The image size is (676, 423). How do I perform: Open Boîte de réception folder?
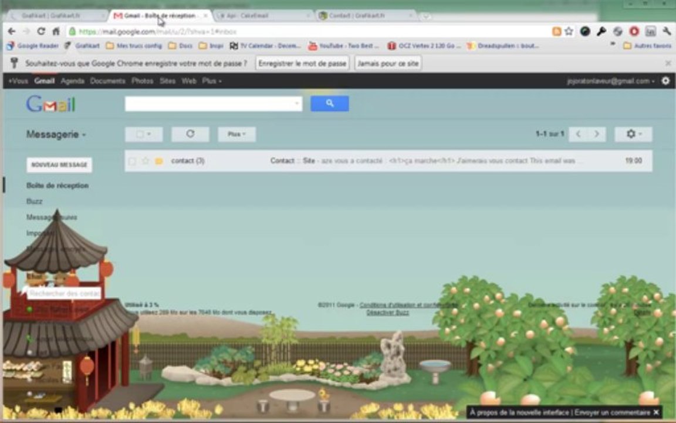(58, 186)
